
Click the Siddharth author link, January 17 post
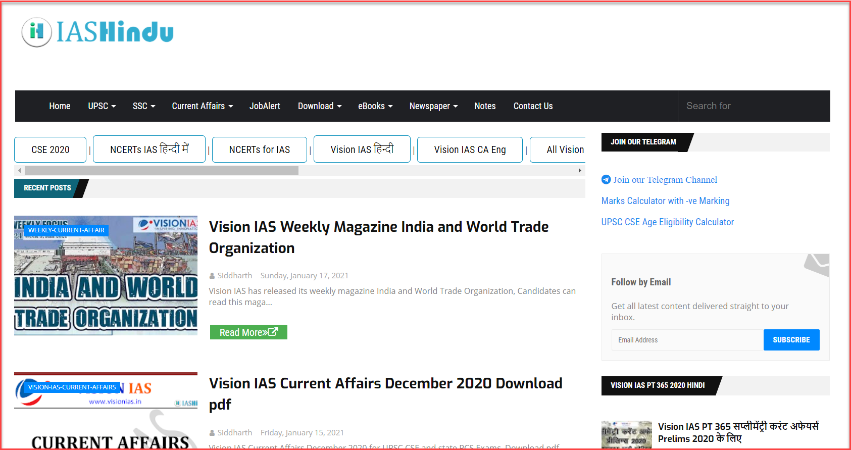(x=235, y=276)
